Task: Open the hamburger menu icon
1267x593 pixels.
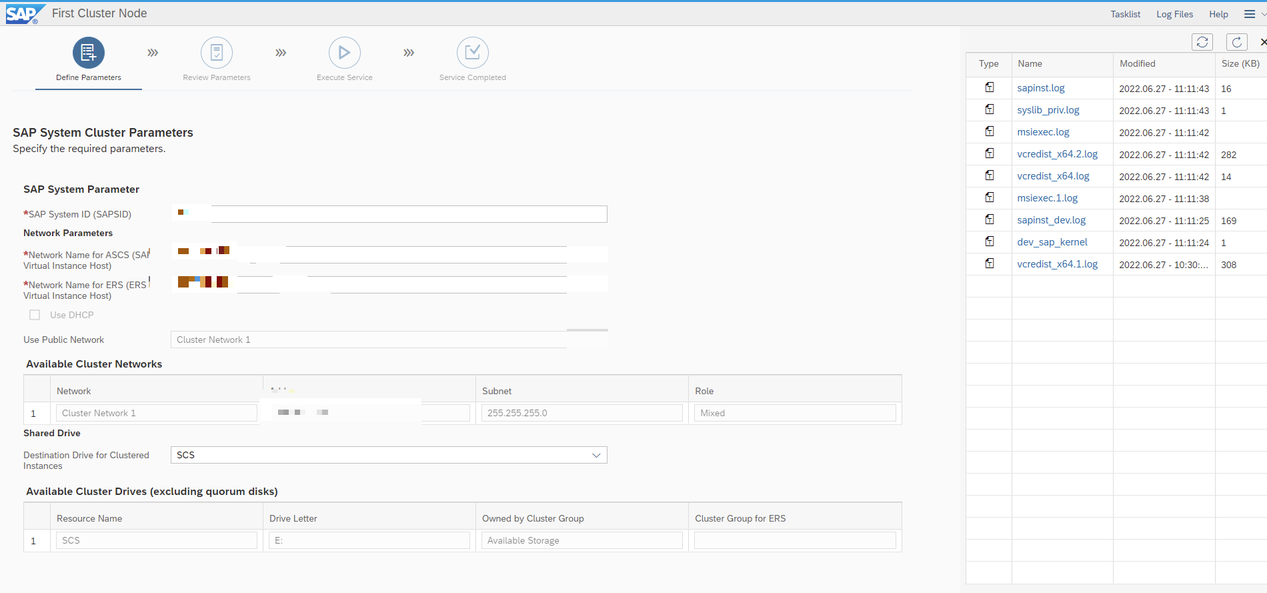Action: point(1250,14)
